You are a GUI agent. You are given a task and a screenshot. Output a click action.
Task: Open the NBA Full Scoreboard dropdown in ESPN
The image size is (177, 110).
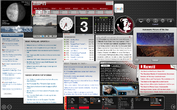tap(41, 9)
